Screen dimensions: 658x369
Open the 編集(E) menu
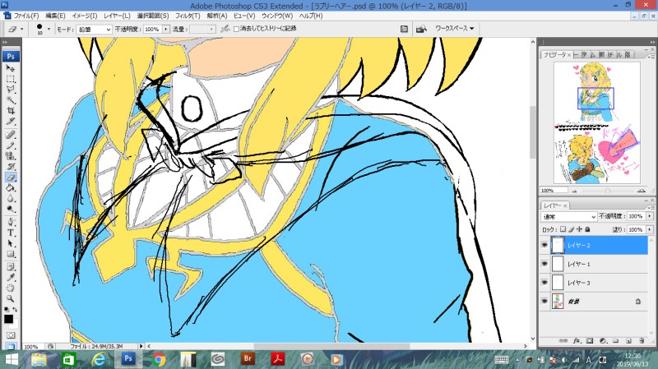pyautogui.click(x=55, y=16)
